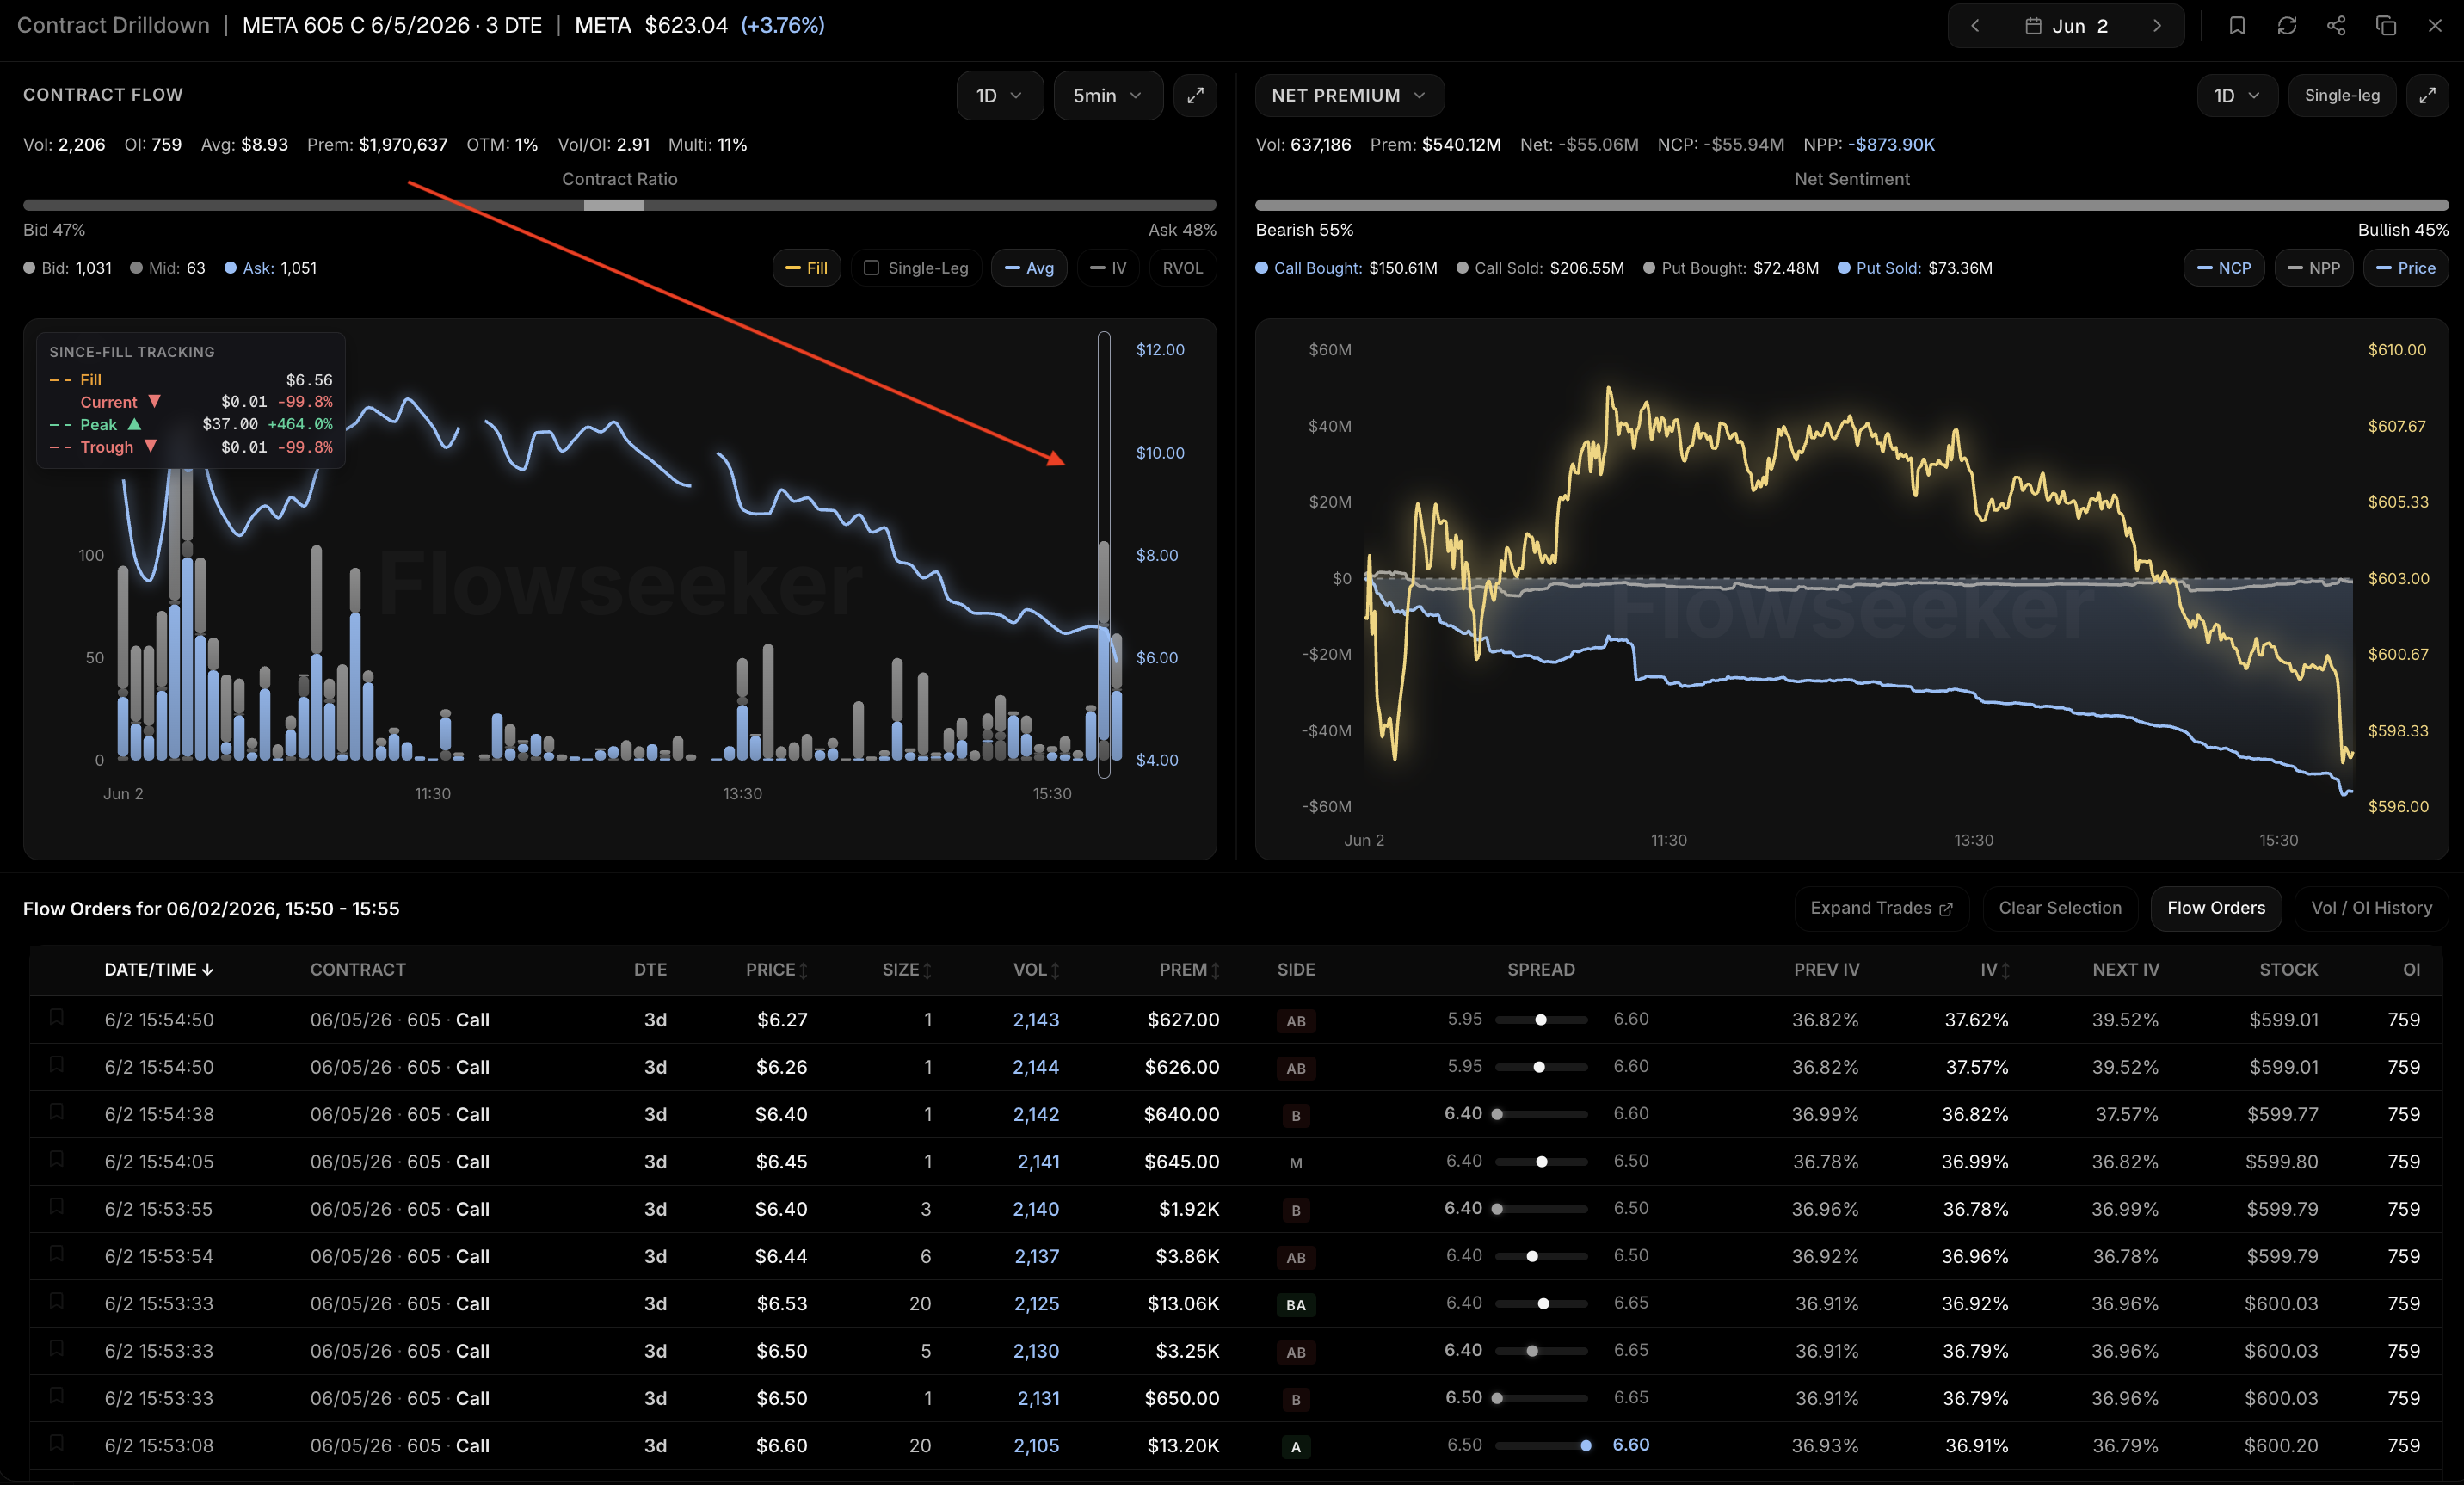Switch to the Flow Orders tab
The width and height of the screenshot is (2464, 1485).
(x=2216, y=908)
